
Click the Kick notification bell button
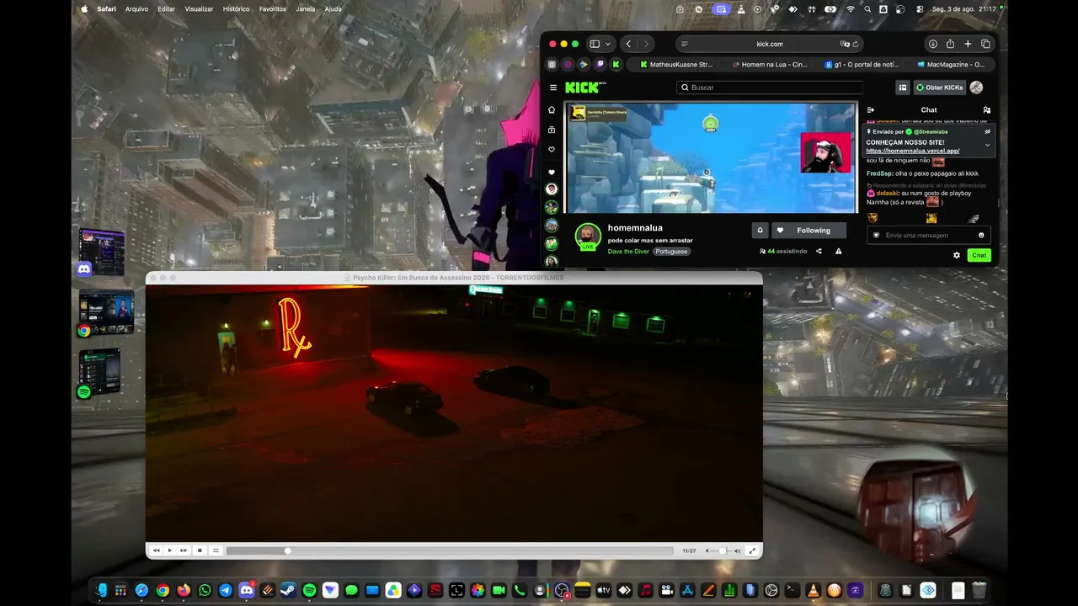click(760, 230)
